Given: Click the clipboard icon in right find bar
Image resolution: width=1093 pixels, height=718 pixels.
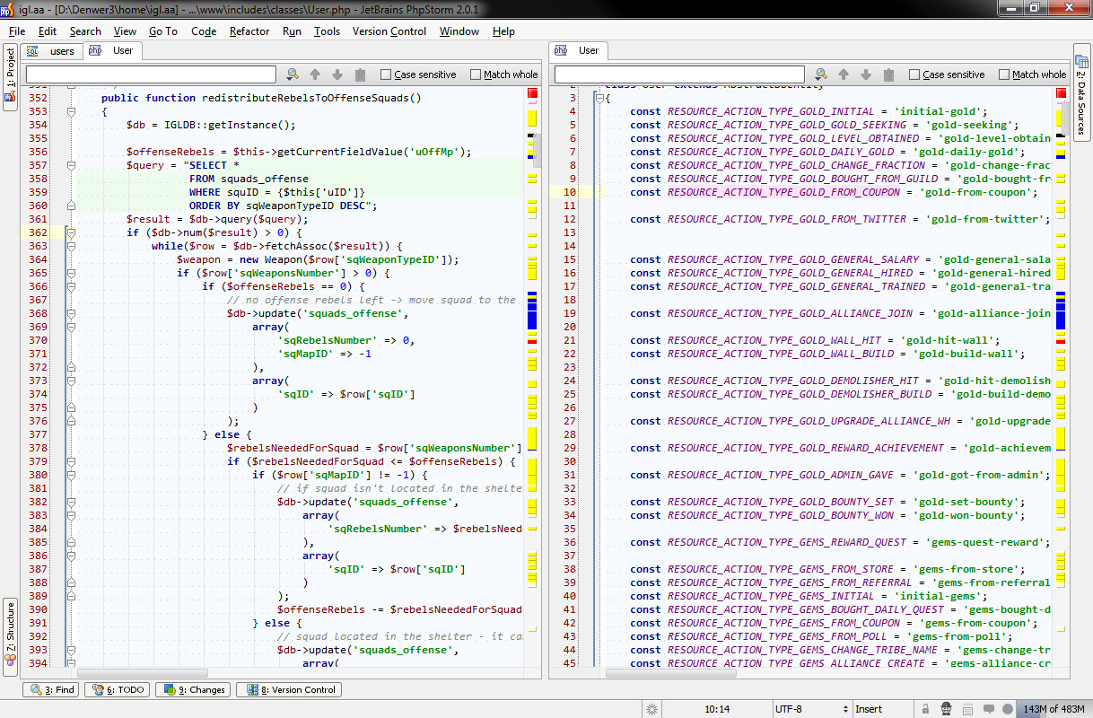Looking at the screenshot, I should click(889, 74).
